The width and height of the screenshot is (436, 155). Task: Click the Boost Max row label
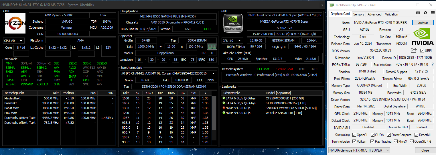coord(12,108)
